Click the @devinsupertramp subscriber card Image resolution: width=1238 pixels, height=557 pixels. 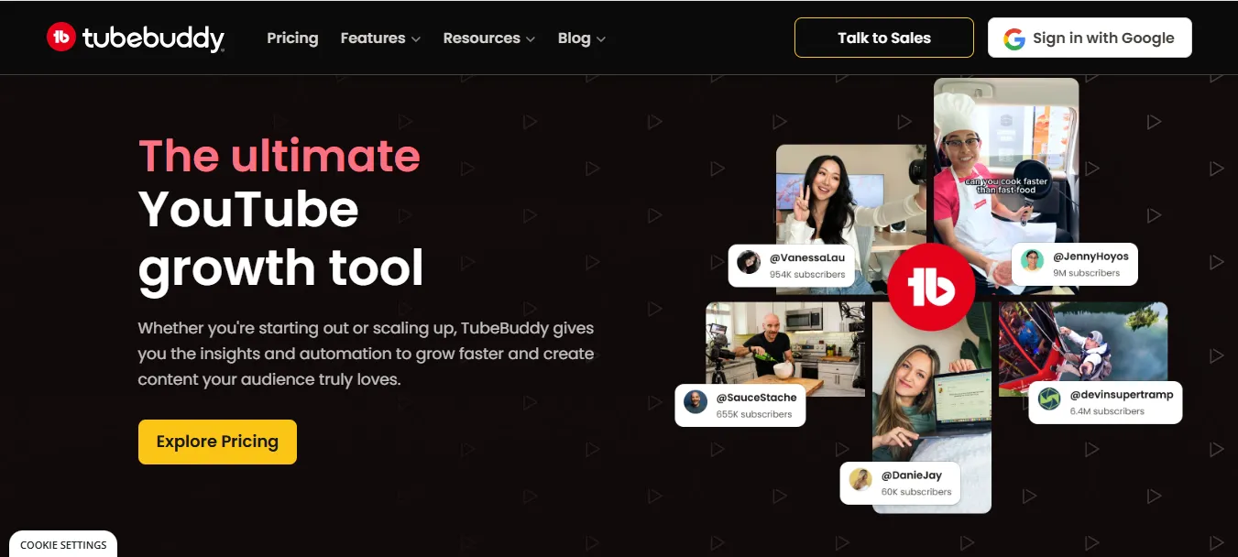coord(1105,402)
